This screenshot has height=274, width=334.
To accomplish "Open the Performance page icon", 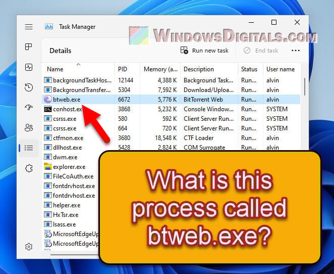I will pos(29,67).
